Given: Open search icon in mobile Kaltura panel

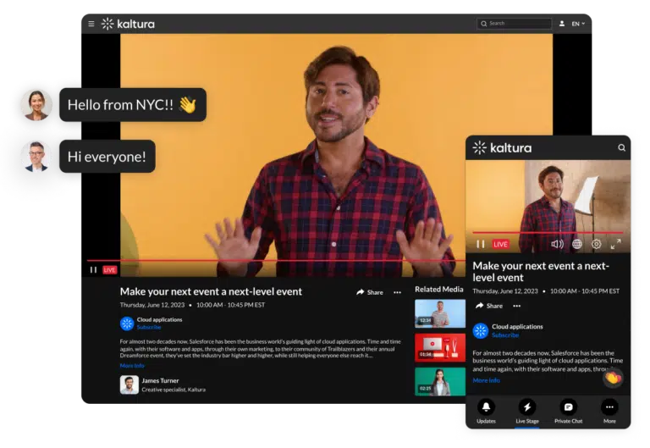Looking at the screenshot, I should pyautogui.click(x=621, y=147).
